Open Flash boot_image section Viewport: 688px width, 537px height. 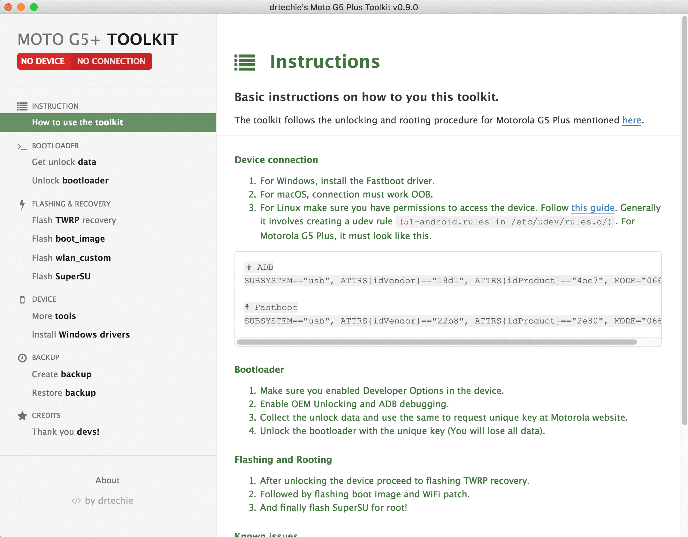68,239
